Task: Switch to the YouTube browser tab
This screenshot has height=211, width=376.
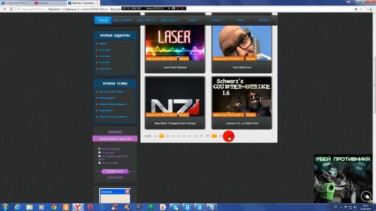Action: (x=49, y=3)
